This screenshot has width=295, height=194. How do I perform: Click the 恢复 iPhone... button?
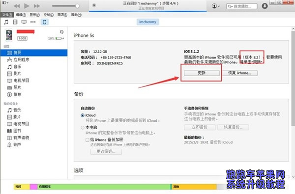pyautogui.click(x=240, y=73)
